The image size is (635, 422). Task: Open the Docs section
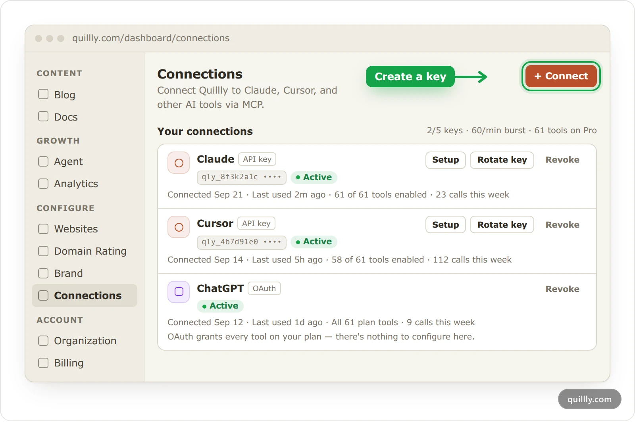[x=85, y=117]
